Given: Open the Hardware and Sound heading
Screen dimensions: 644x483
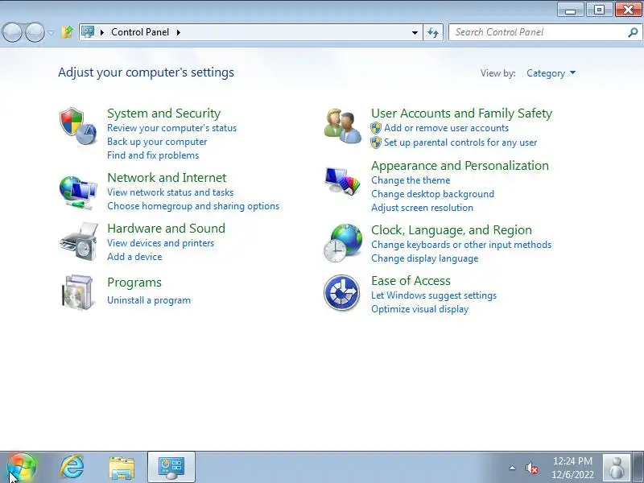Looking at the screenshot, I should [x=167, y=228].
